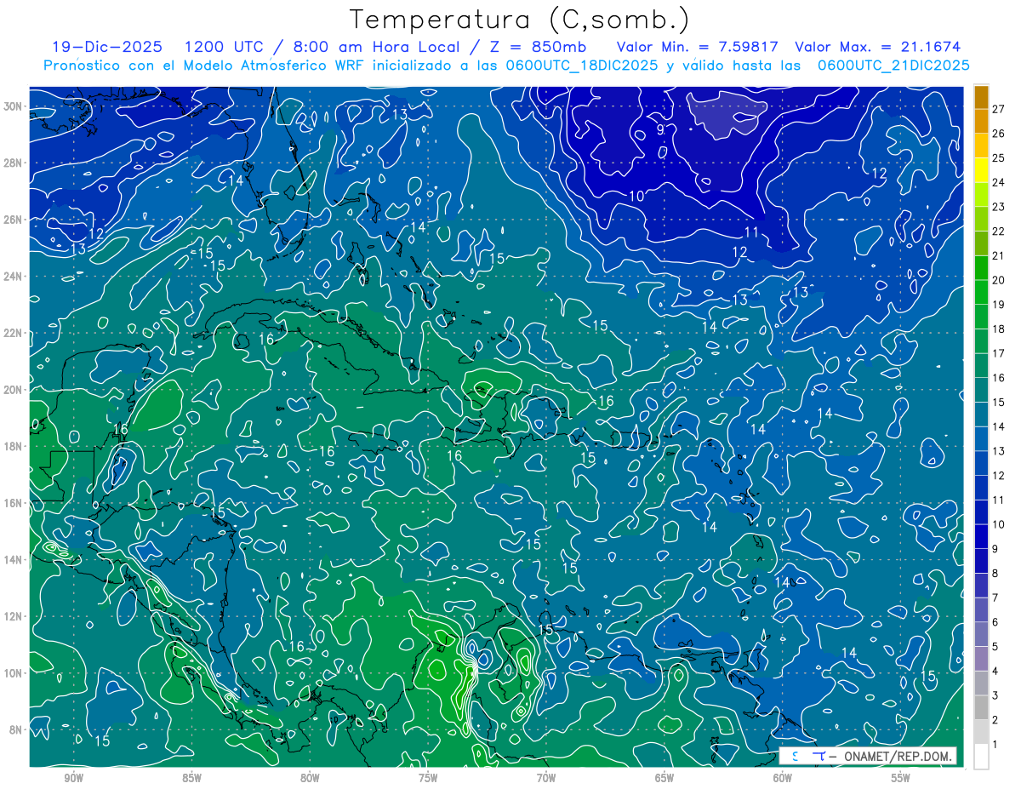Click the 28N latitude label

pyautogui.click(x=13, y=163)
